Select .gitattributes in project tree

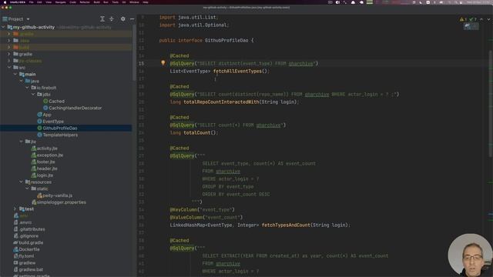pyautogui.click(x=32, y=229)
